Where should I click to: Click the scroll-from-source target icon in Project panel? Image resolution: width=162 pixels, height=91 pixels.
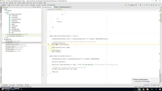[33, 7]
